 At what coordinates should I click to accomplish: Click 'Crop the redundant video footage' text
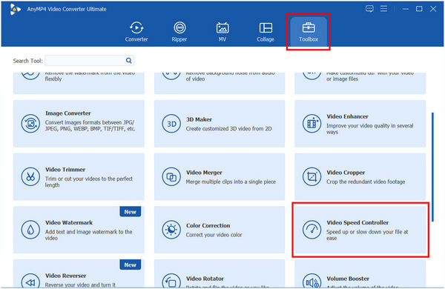pos(366,182)
